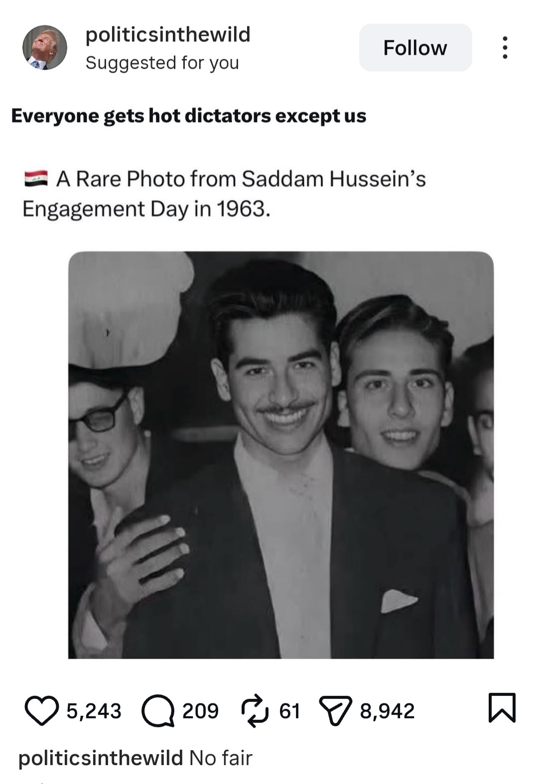Open comments via speech bubble icon
The image size is (538, 784).
158,711
